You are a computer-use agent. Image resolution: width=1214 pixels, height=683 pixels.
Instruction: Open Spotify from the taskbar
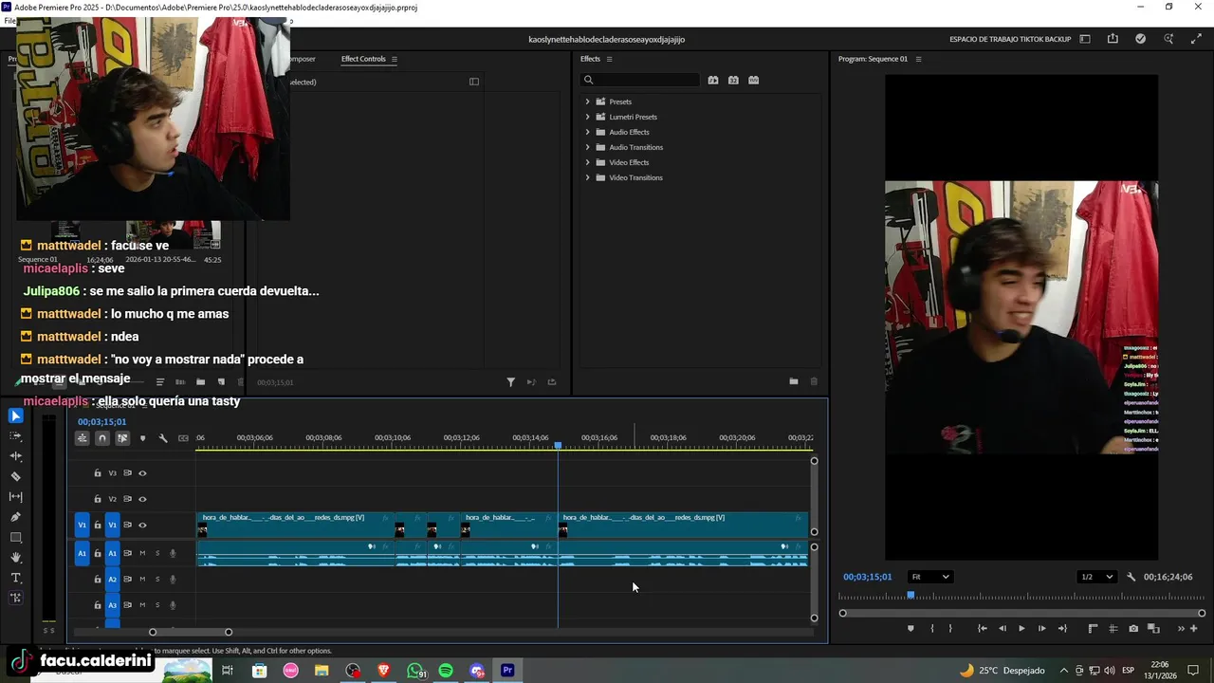tap(446, 671)
